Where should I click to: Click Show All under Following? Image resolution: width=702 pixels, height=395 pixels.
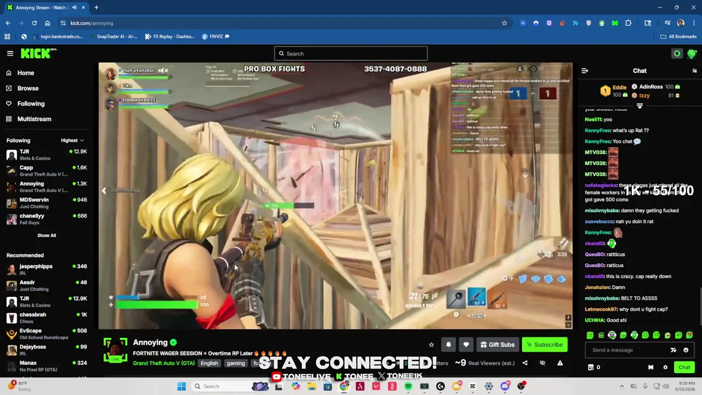(47, 235)
